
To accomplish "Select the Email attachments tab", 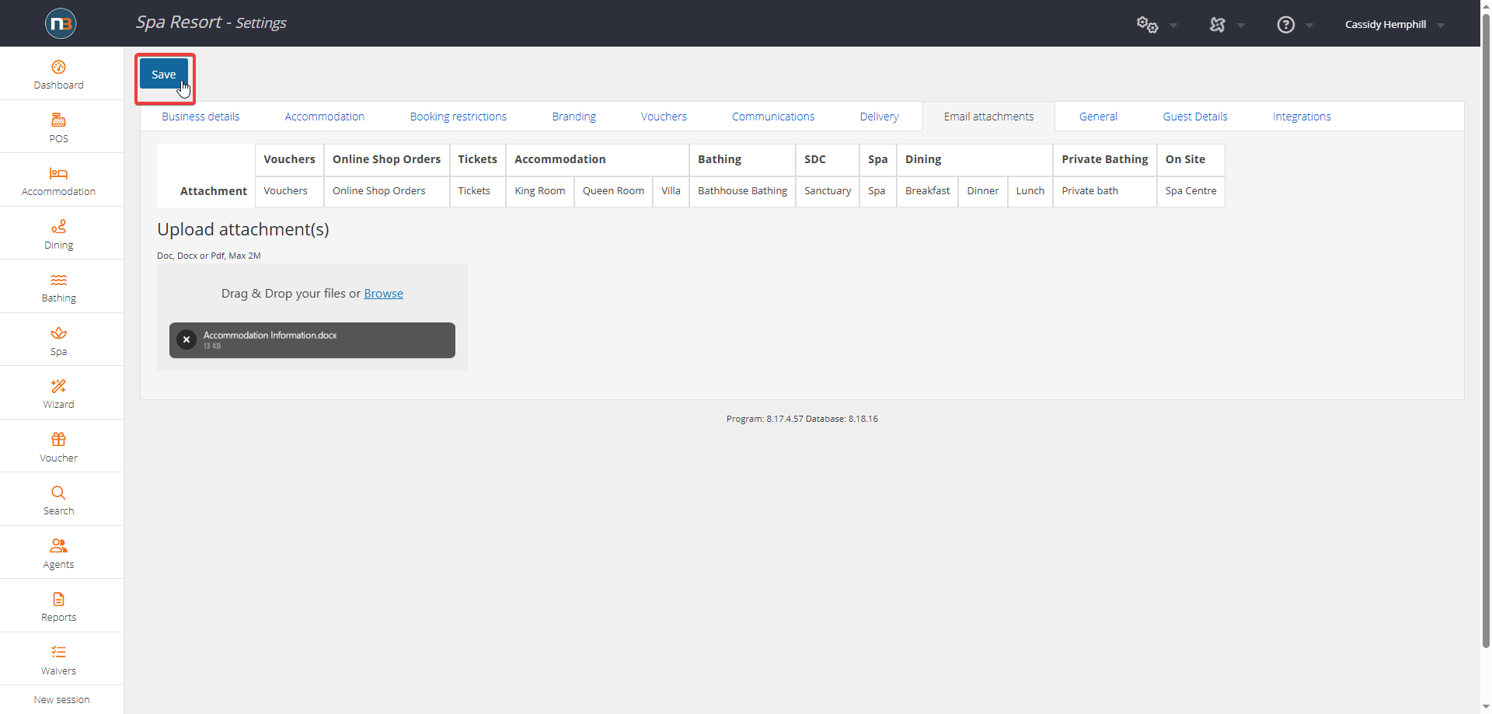I will [988, 117].
